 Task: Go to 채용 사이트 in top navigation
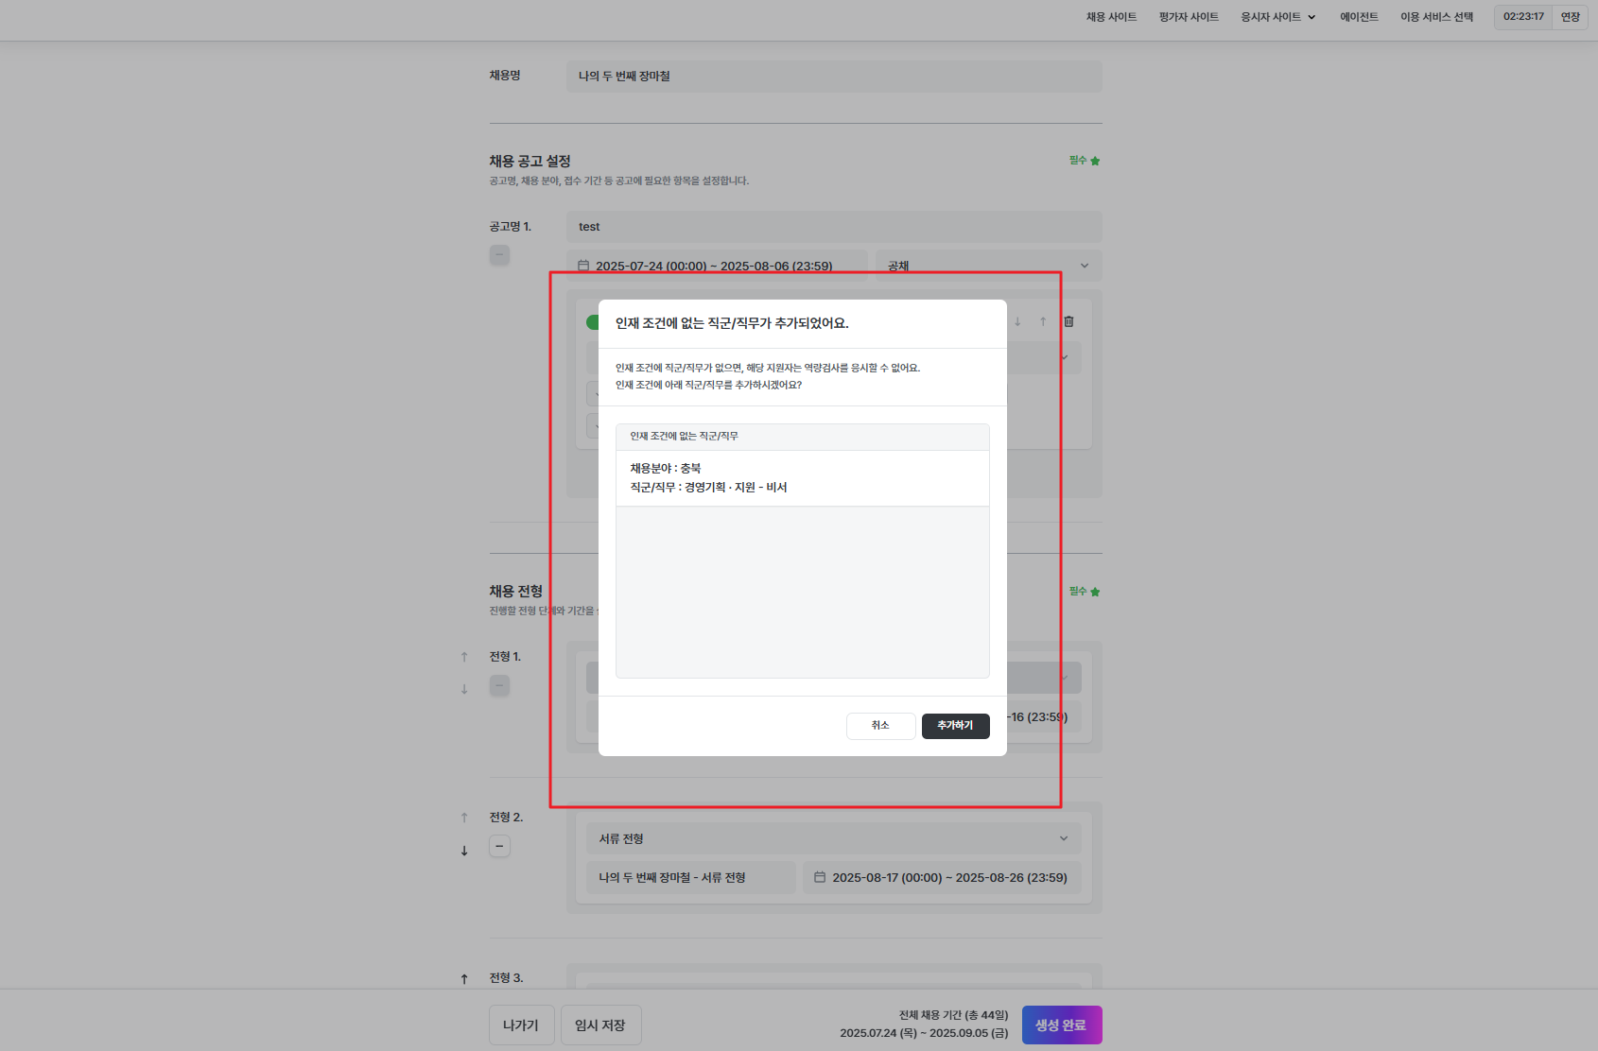pyautogui.click(x=1111, y=17)
